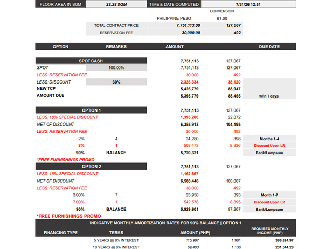Screen dimensions: 332x249
Task: Select the SPOT CASH section header
Action: click(x=91, y=61)
